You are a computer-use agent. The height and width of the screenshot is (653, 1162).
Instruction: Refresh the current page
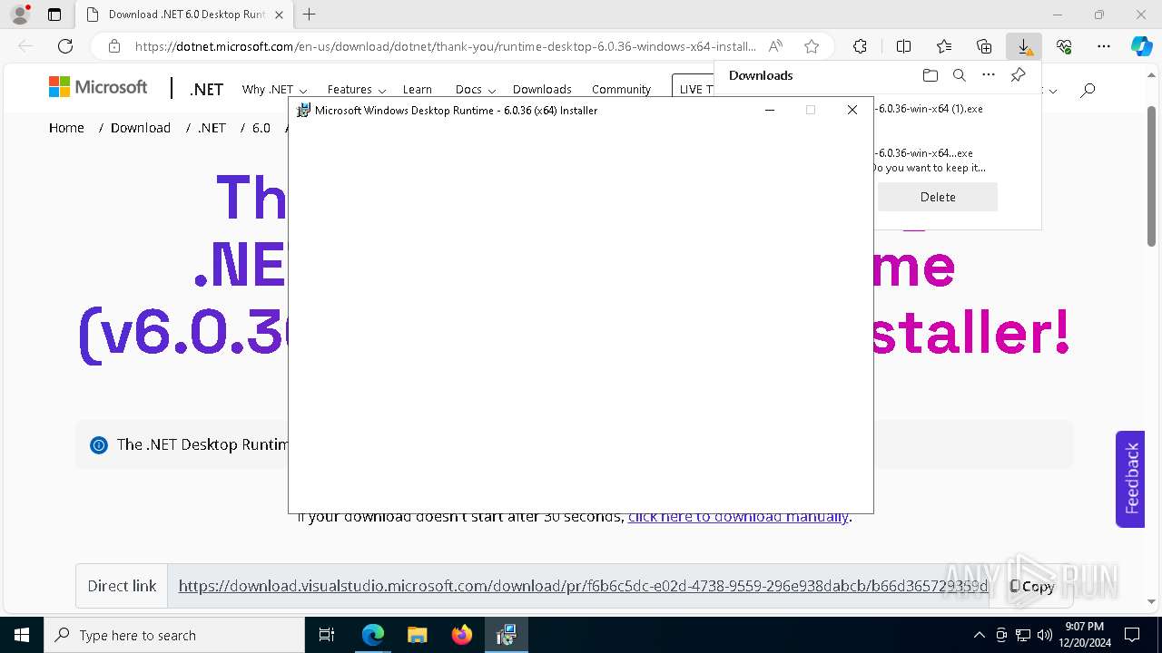tap(65, 46)
